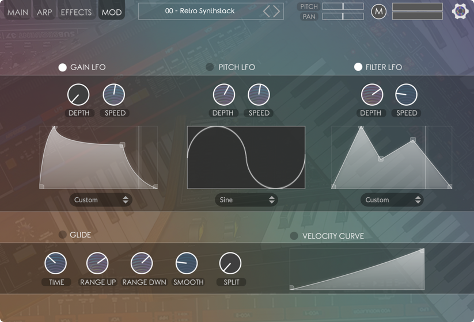Open the Gain LFO Custom waveform dropdown
This screenshot has height=322, width=474.
pyautogui.click(x=101, y=200)
